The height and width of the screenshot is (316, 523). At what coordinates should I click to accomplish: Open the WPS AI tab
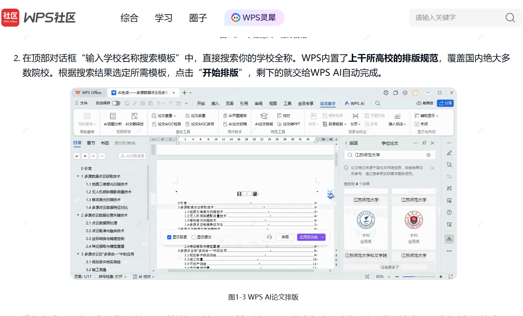pyautogui.click(x=355, y=103)
